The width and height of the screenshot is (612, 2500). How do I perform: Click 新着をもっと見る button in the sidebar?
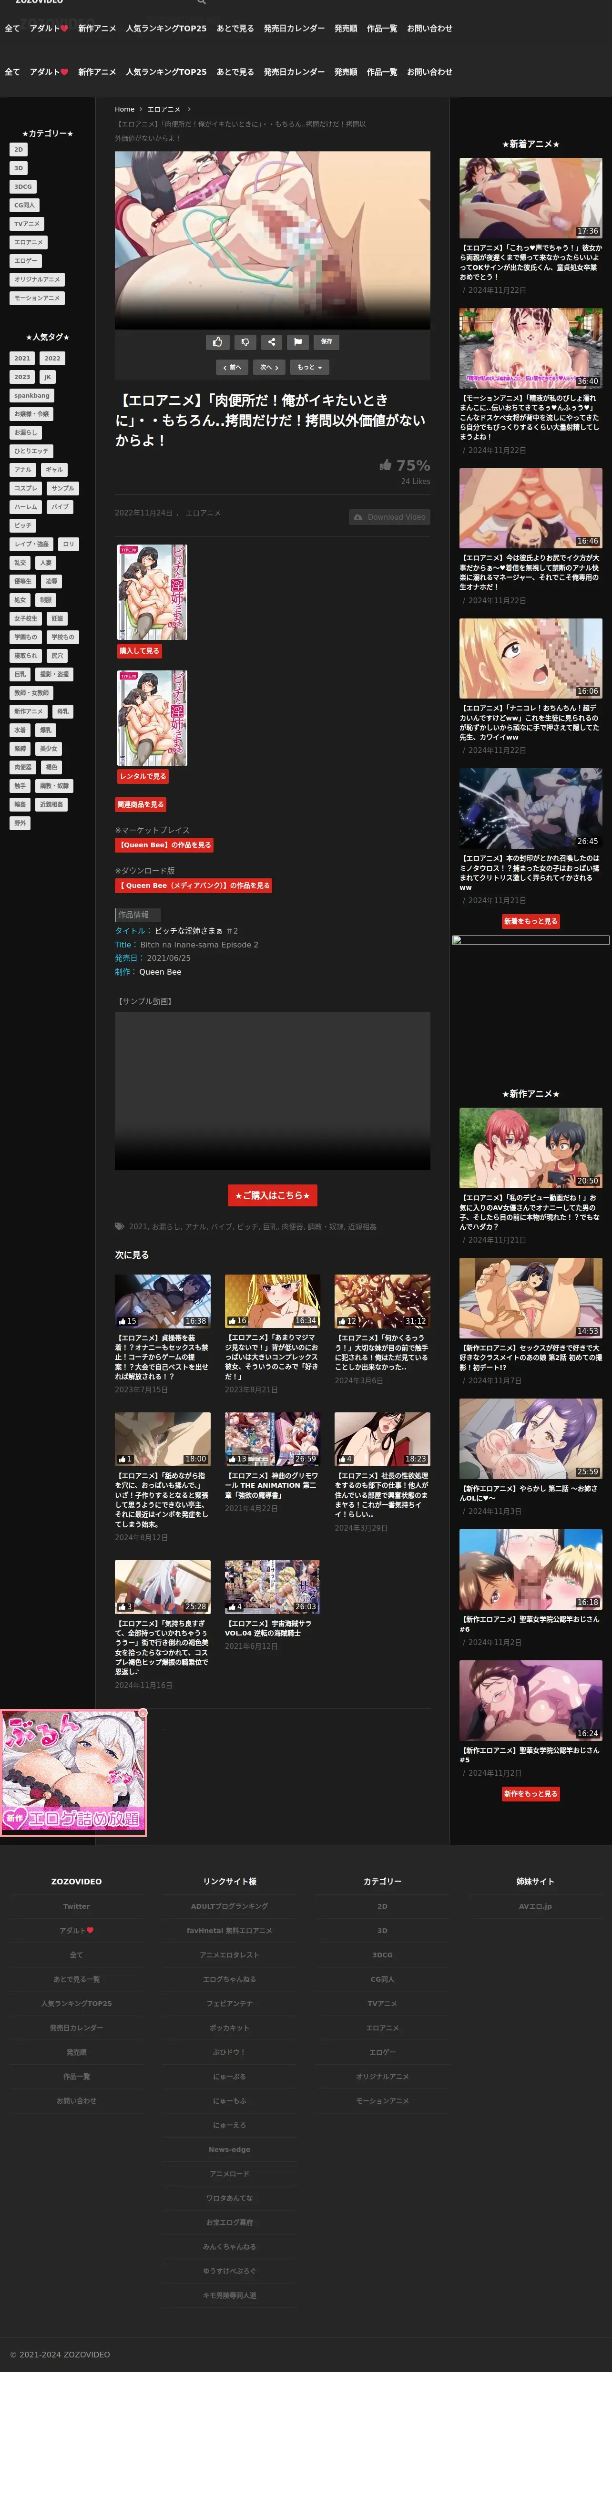point(530,921)
